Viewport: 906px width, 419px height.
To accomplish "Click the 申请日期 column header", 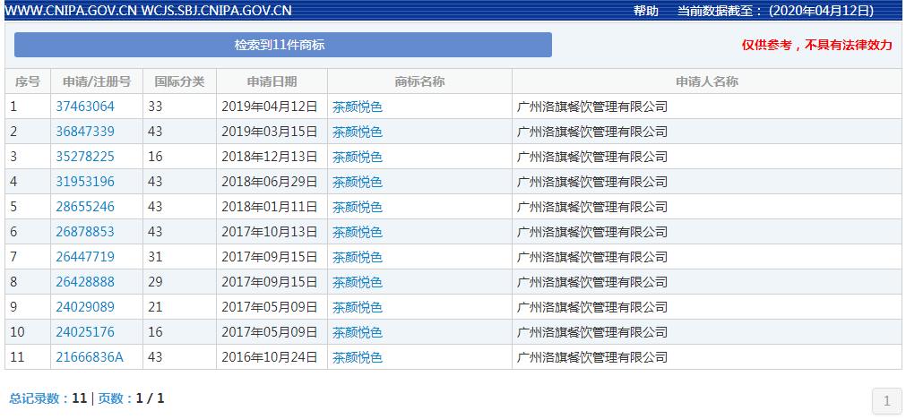I will tap(272, 81).
